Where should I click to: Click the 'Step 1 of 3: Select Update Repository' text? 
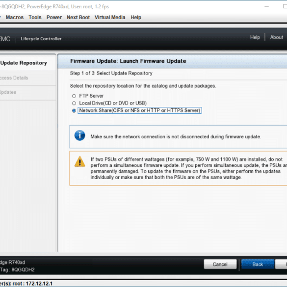point(111,73)
